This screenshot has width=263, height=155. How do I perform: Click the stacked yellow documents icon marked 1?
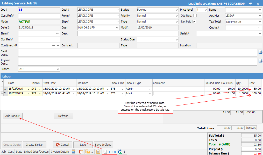click(88, 152)
